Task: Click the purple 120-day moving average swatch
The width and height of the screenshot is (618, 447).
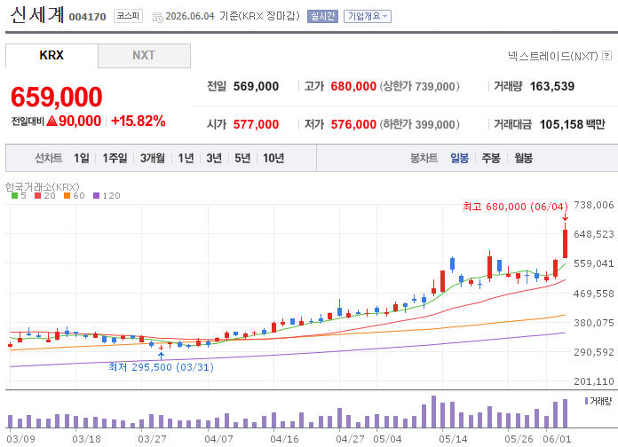Action: (97, 196)
